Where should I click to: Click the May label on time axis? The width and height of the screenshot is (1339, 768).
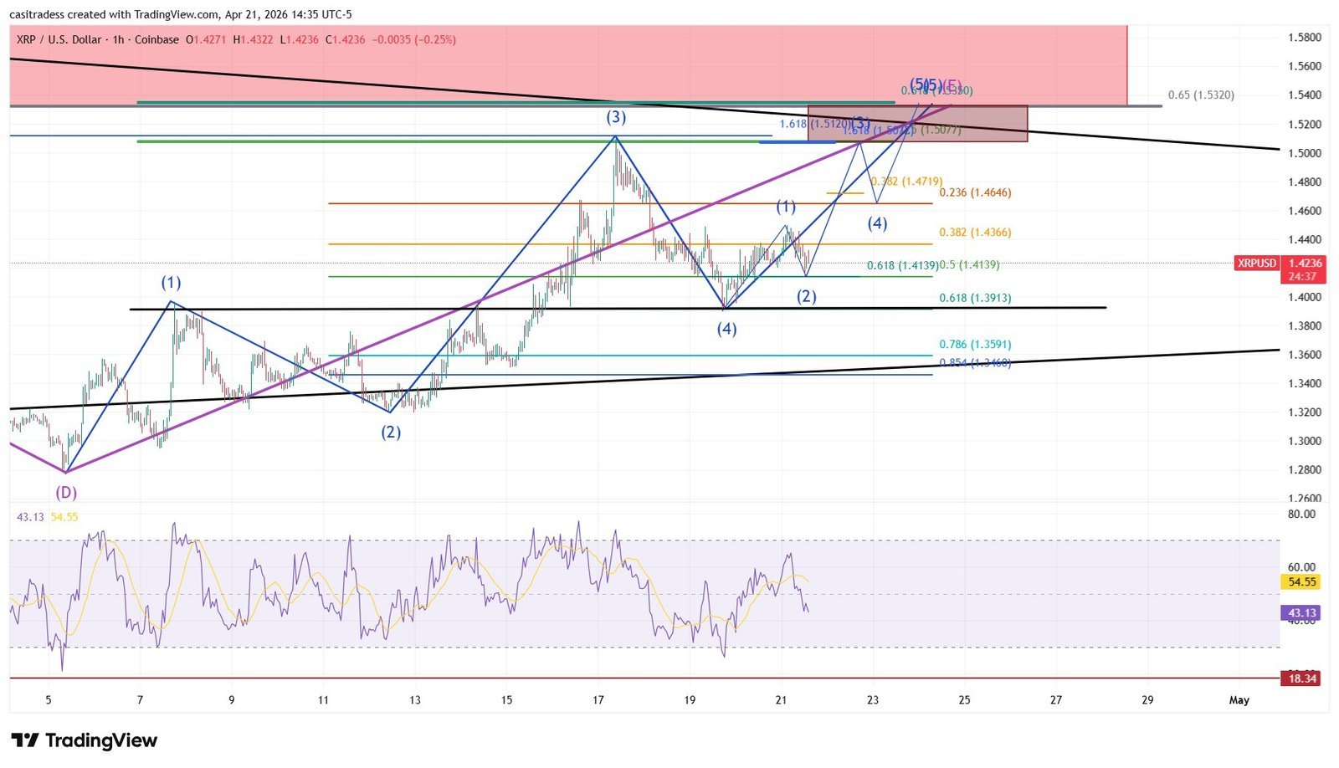pos(1239,700)
